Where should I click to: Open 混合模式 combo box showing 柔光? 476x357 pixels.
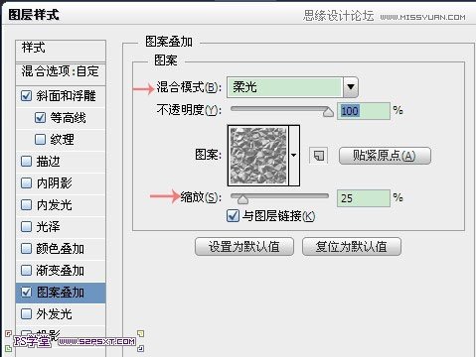[x=292, y=87]
